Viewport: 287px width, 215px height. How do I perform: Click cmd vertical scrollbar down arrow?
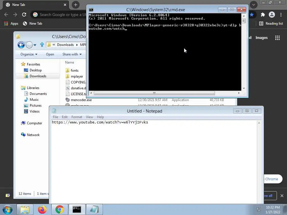tap(244, 88)
